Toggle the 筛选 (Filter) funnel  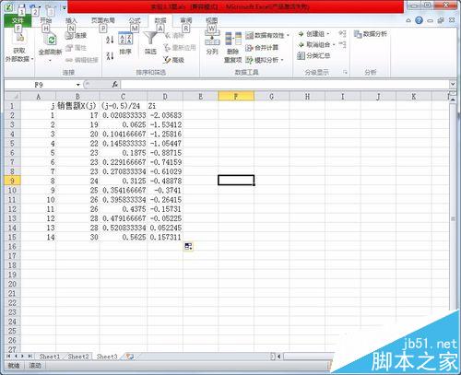(150, 43)
